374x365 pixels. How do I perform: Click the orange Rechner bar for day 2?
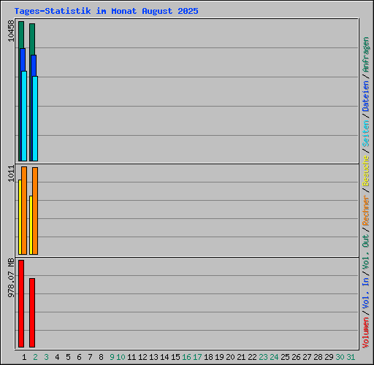point(35,211)
